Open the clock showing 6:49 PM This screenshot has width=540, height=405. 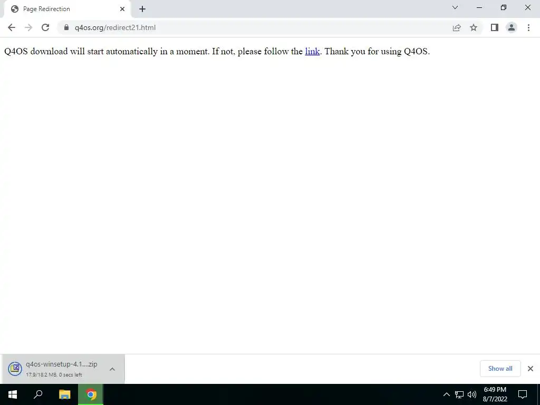pyautogui.click(x=495, y=394)
